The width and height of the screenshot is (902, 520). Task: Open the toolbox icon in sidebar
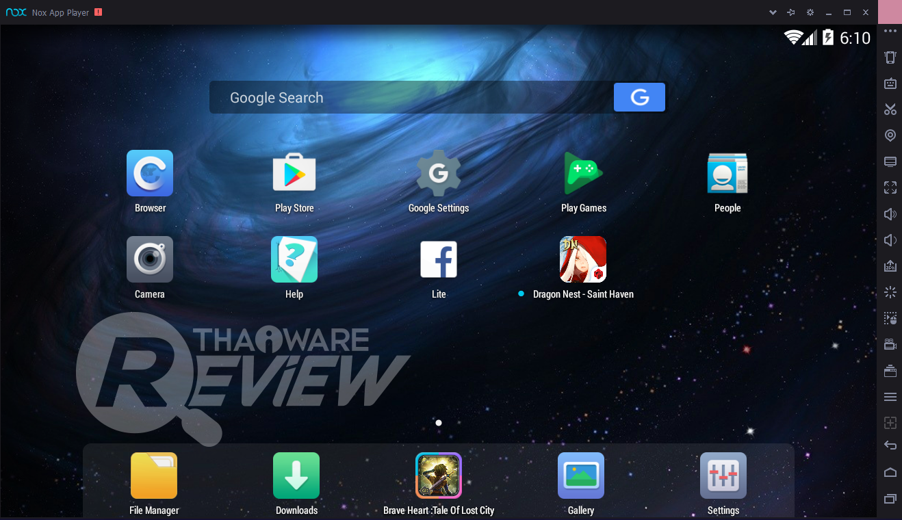tap(890, 371)
